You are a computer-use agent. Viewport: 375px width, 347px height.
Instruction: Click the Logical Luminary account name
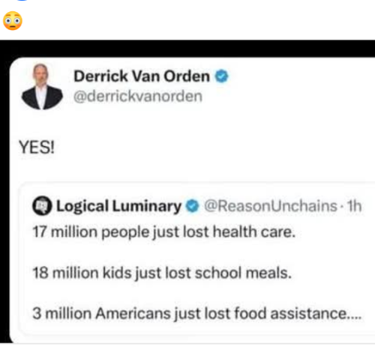tap(118, 206)
